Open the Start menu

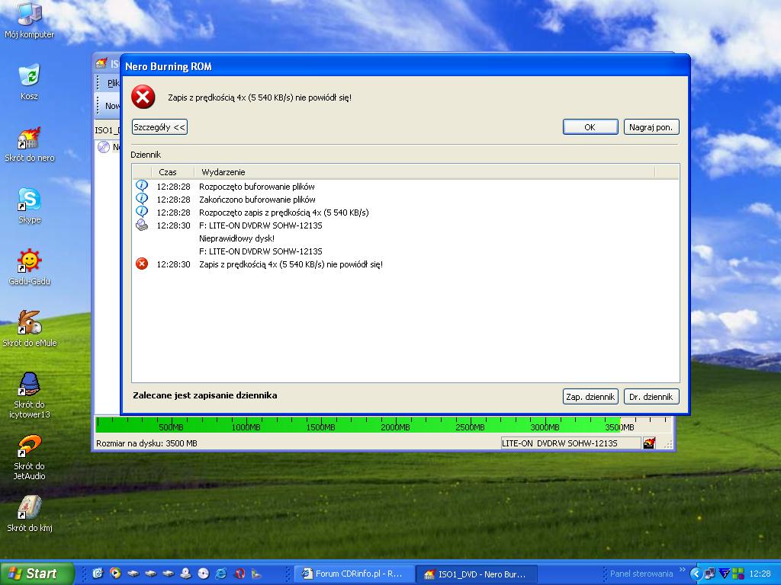(37, 574)
